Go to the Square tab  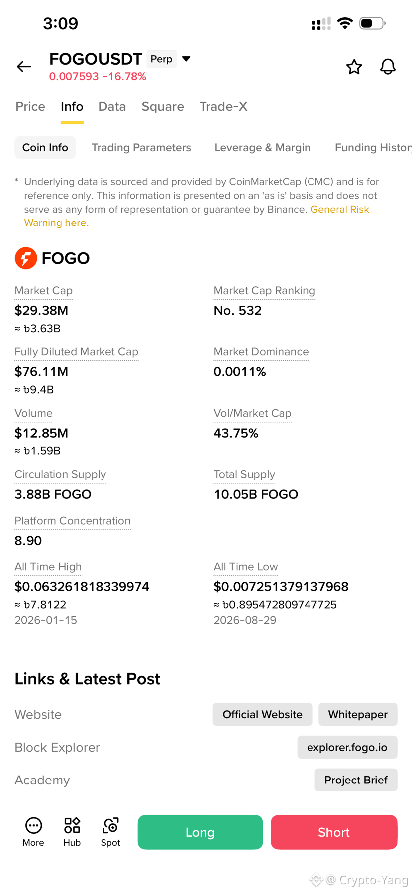pyautogui.click(x=163, y=106)
